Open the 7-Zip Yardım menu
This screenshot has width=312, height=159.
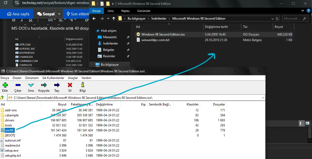coord(86,78)
